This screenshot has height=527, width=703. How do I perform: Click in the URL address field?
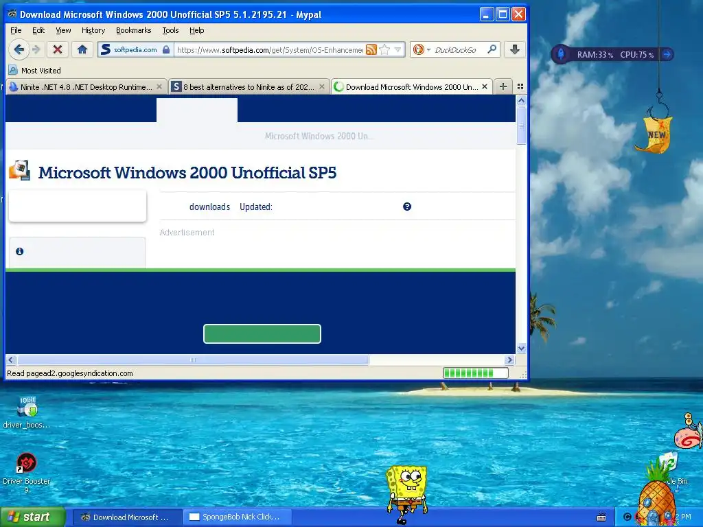pyautogui.click(x=269, y=49)
